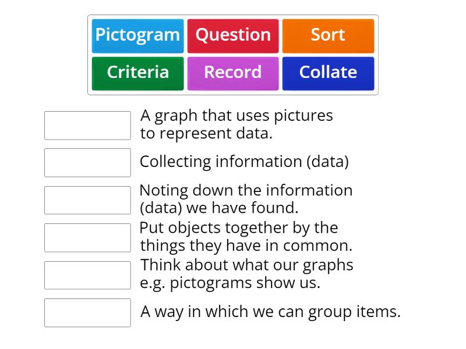Select the box next to 'A way in which we can group items'

[87, 312]
